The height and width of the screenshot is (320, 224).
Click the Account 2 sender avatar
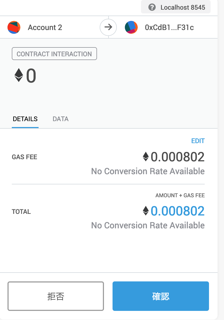14,27
